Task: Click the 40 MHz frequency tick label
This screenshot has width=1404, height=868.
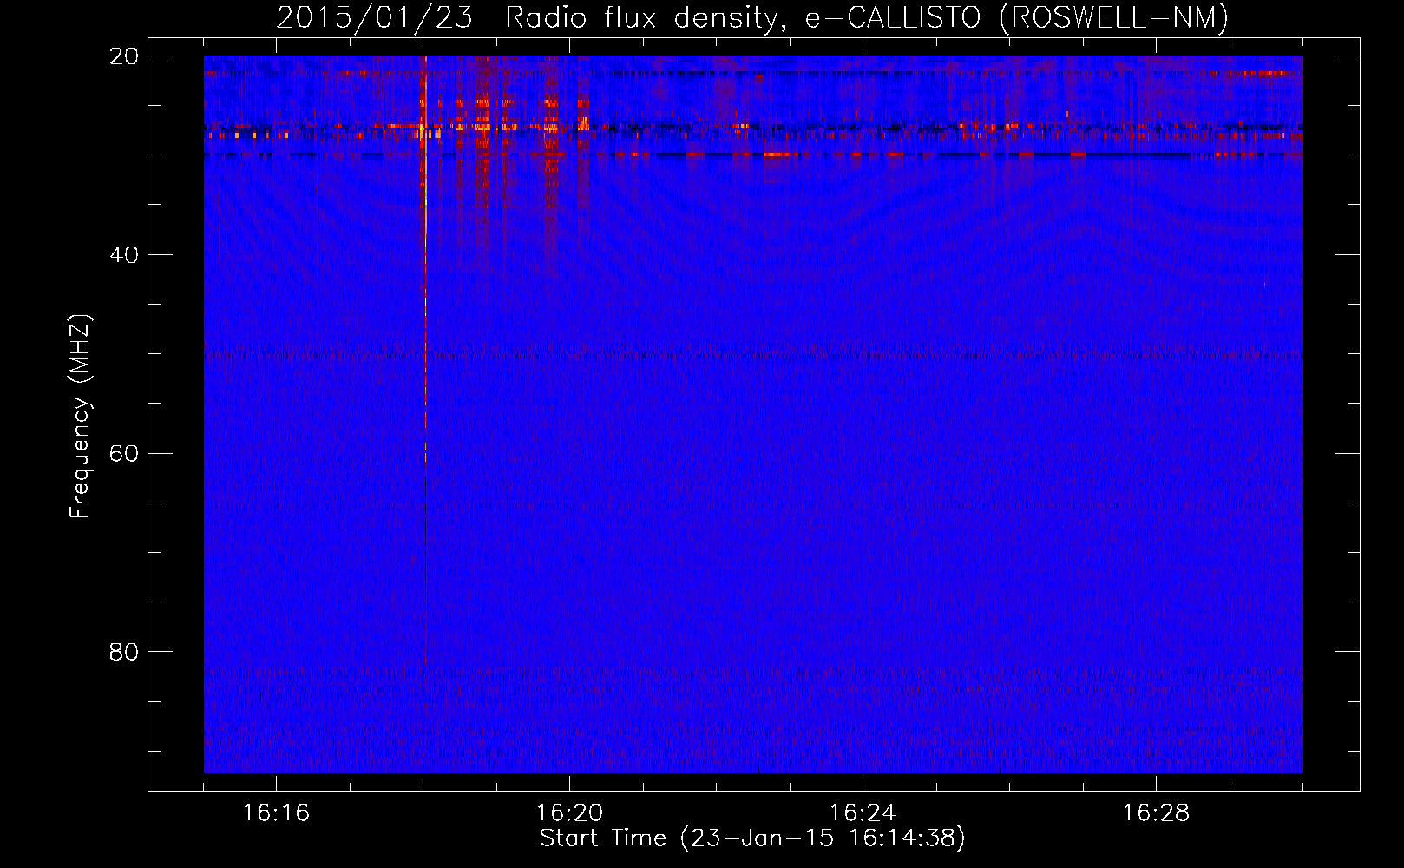Action: [x=124, y=255]
